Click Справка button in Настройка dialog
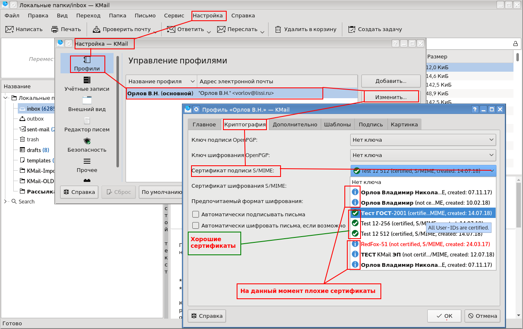The height and width of the screenshot is (329, 523). click(x=80, y=192)
